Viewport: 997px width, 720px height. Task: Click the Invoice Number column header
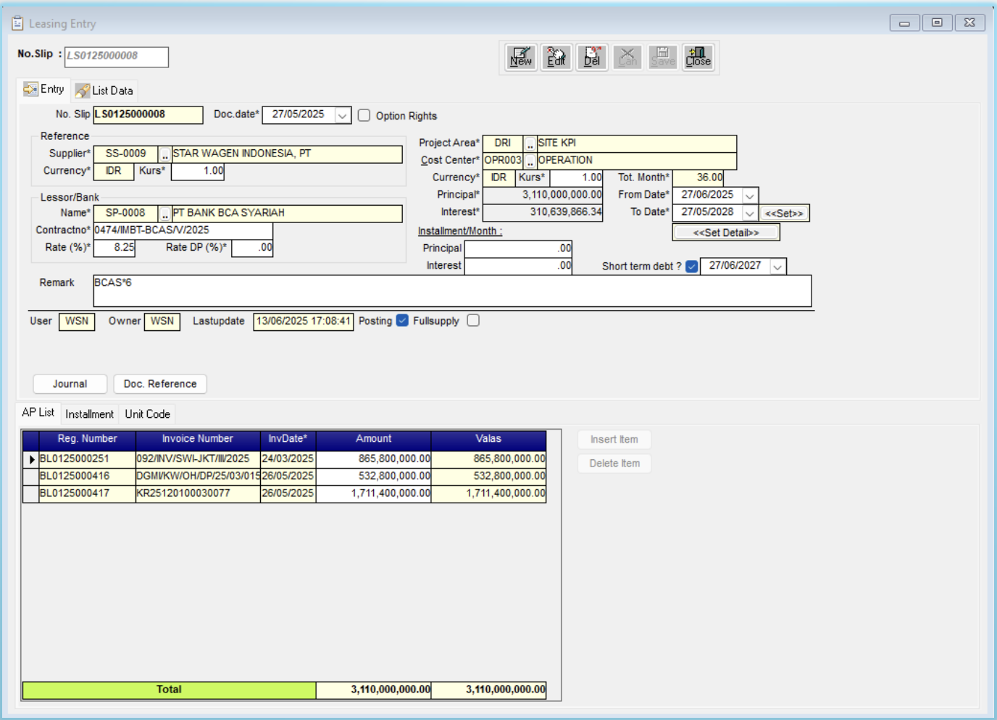198,439
